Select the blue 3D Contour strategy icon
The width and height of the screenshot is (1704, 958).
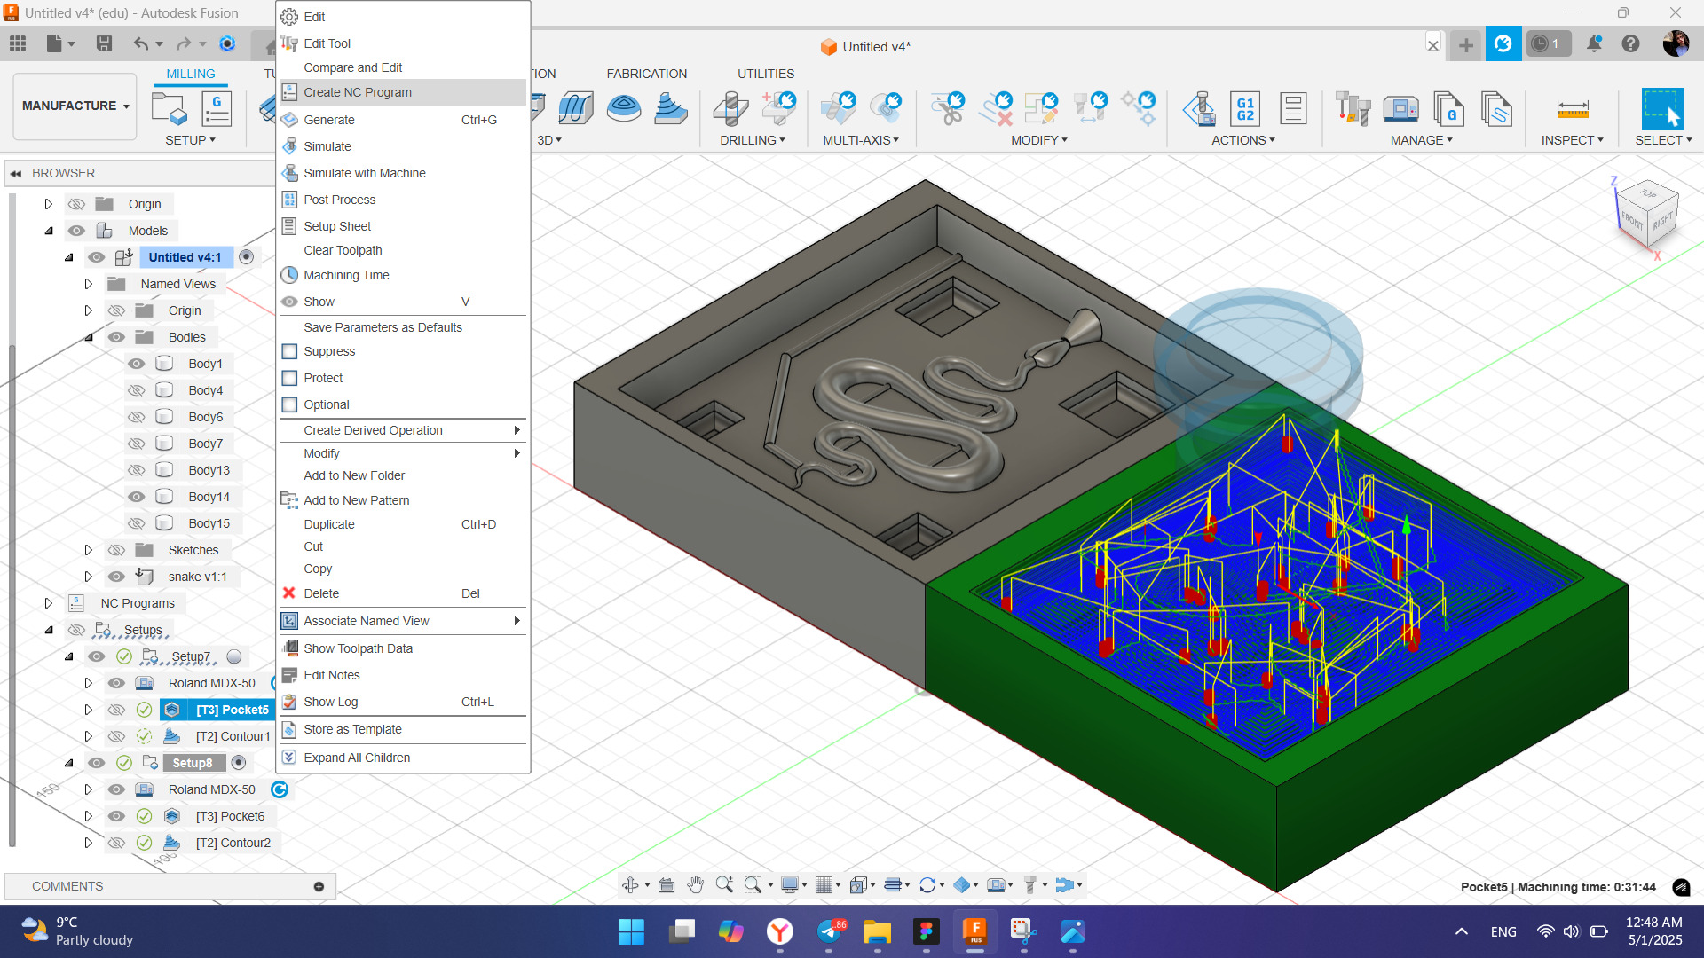(x=670, y=108)
